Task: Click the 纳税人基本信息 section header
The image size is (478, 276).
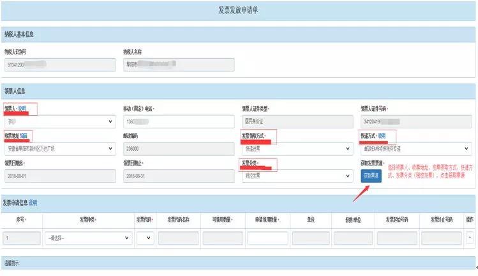Action: tap(238, 34)
